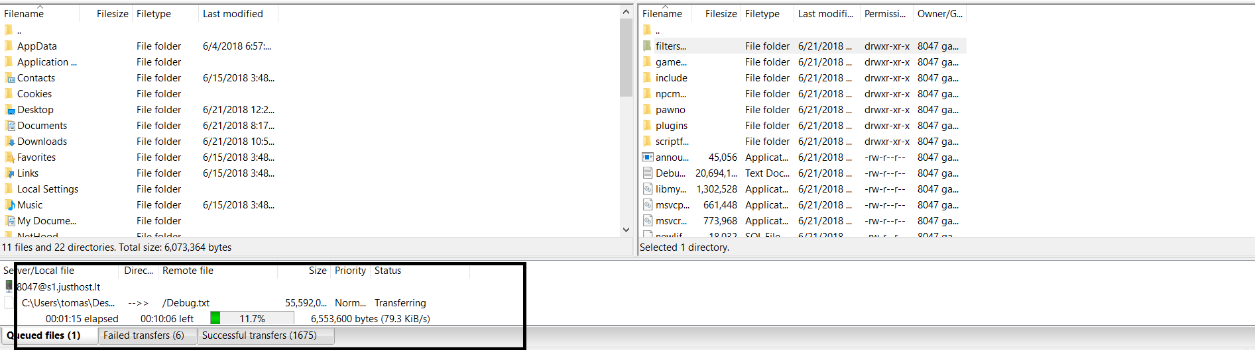The width and height of the screenshot is (1255, 350).
Task: Click the Debu... text document icon
Action: click(x=648, y=173)
